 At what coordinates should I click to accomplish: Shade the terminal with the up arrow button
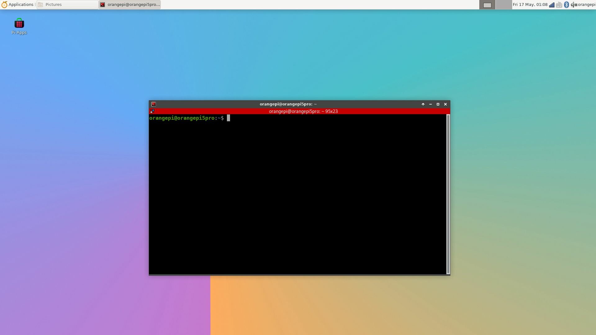coord(423,104)
